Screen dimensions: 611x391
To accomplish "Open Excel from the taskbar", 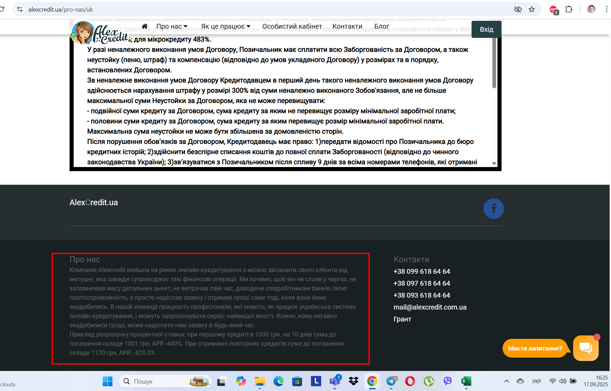I will pyautogui.click(x=466, y=381).
